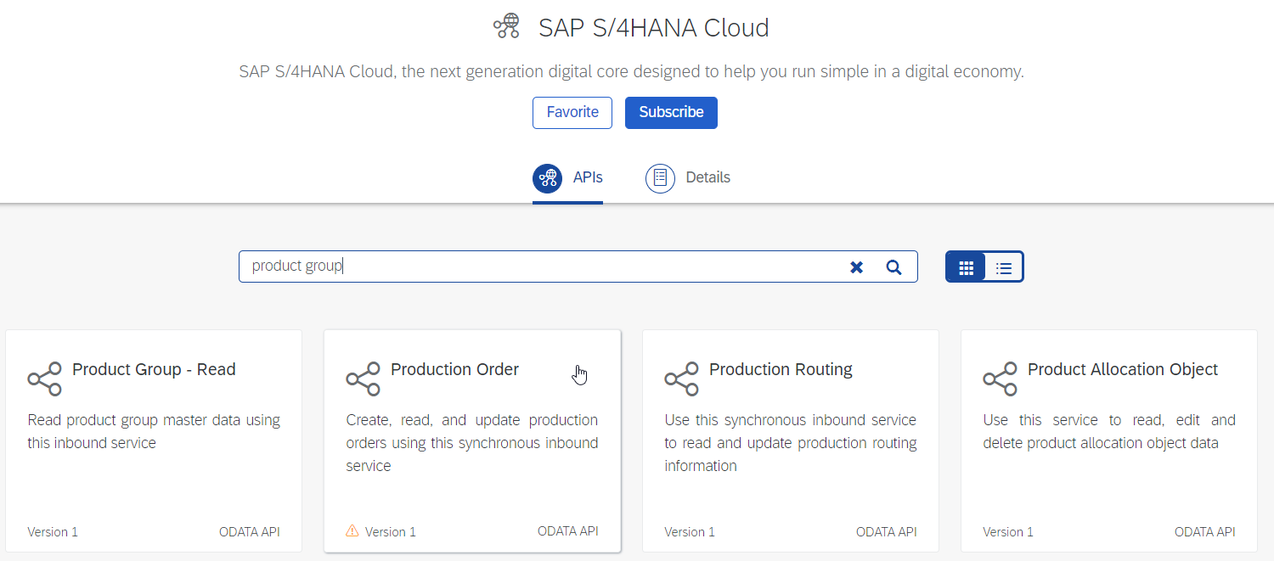Clear the search field with X icon
This screenshot has height=561, width=1274.
[856, 267]
